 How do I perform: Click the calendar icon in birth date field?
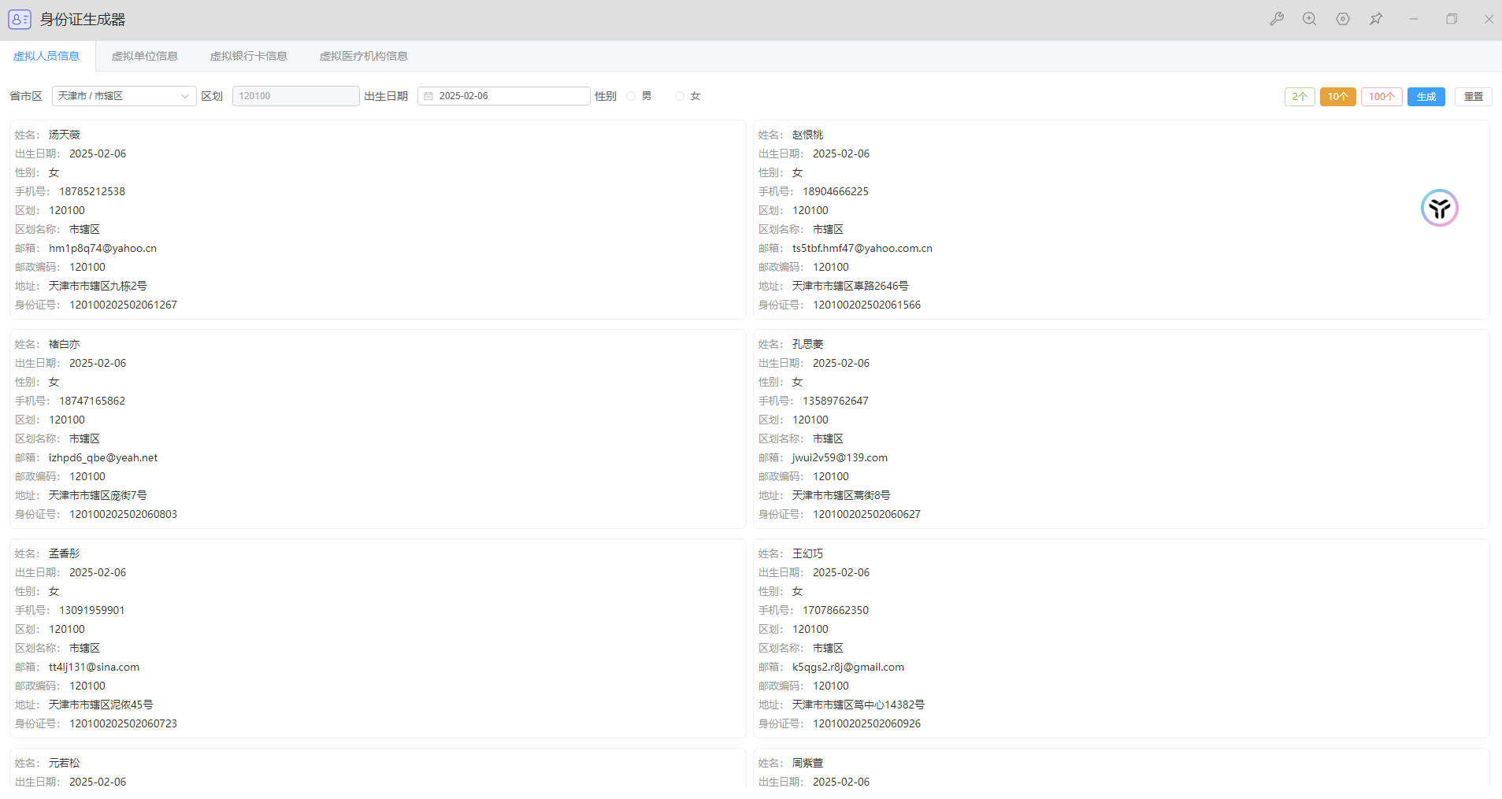428,96
